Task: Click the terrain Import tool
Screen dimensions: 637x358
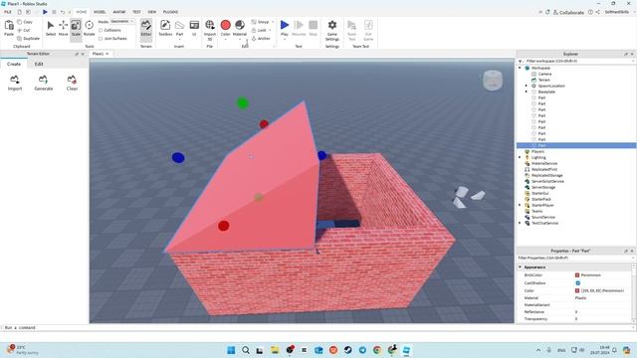Action: click(x=15, y=83)
